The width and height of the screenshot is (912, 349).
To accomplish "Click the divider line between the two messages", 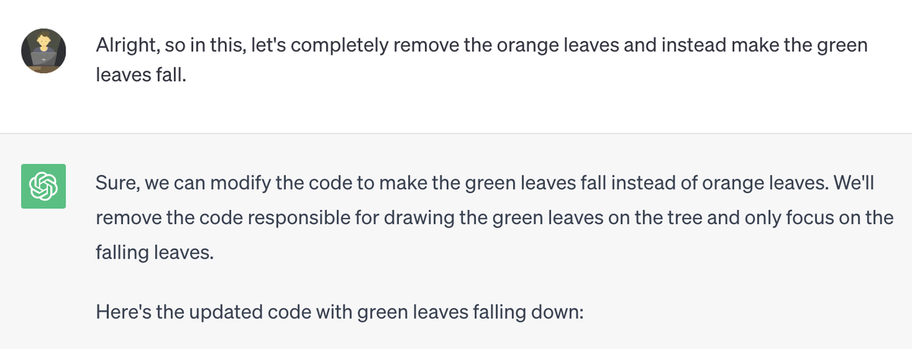I will click(x=456, y=134).
